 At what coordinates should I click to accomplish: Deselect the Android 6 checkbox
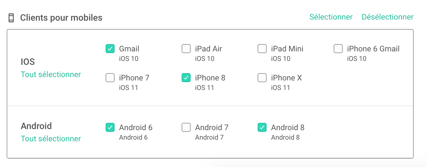[110, 127]
